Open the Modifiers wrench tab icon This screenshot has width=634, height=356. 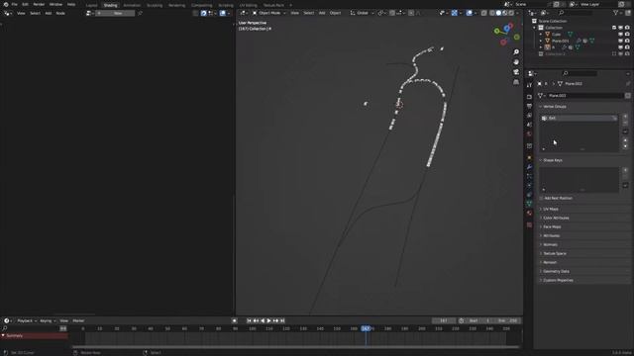click(529, 167)
